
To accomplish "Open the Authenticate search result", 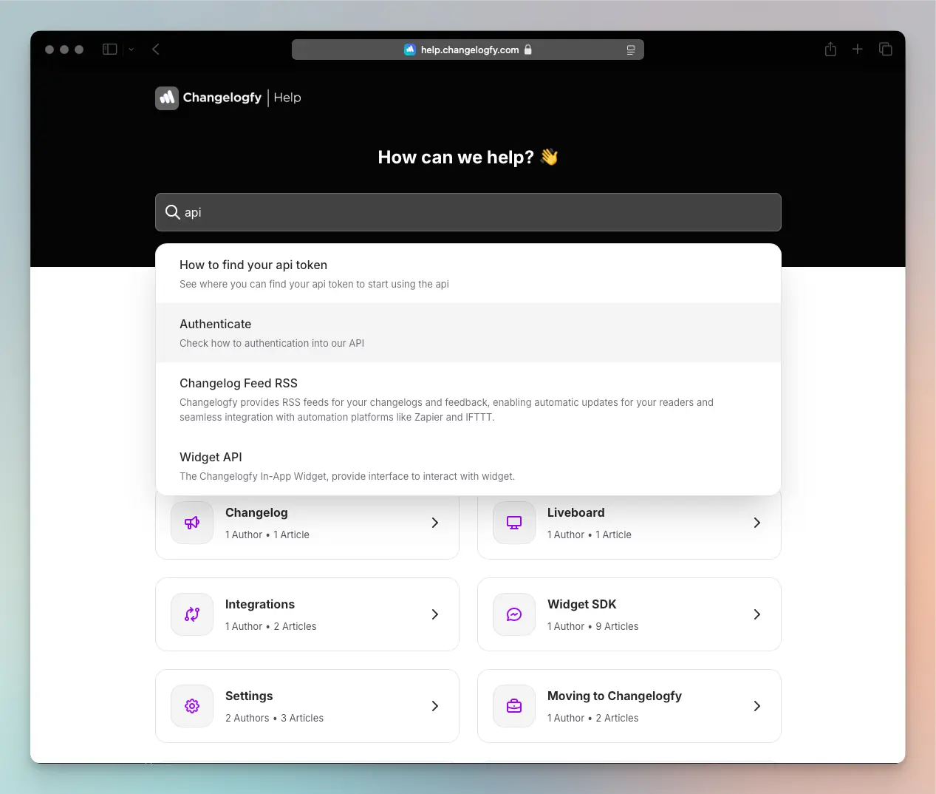I will pos(468,333).
